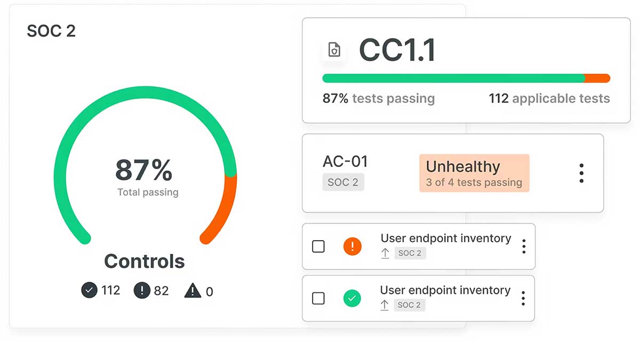Click the green passing checkmark icon

click(x=352, y=298)
